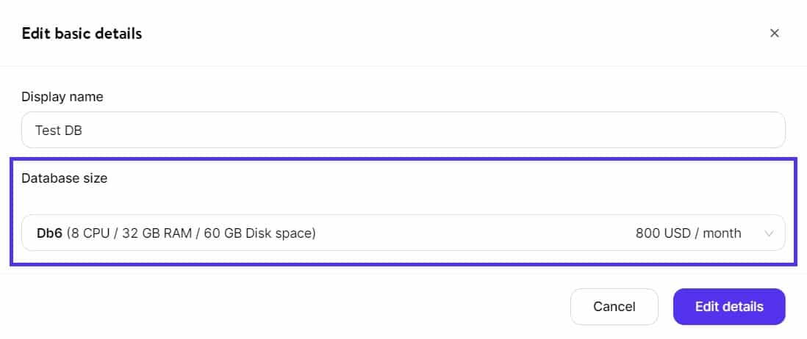Click the bold Db6 plan name
This screenshot has height=339, width=807.
point(50,233)
